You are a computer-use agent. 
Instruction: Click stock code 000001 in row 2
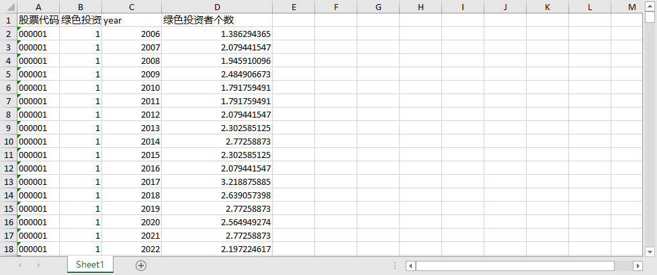(x=38, y=34)
